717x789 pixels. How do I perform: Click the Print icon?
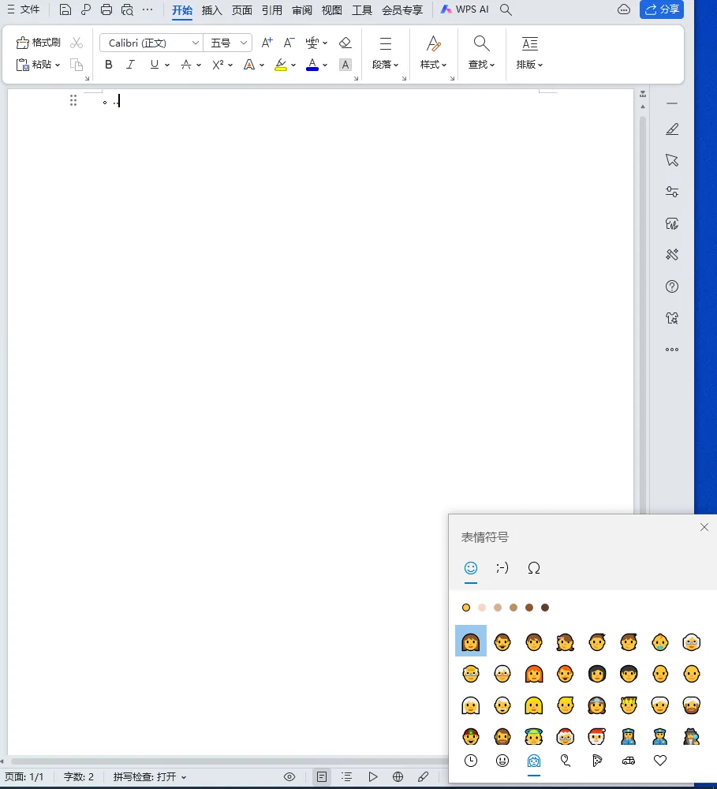[106, 9]
